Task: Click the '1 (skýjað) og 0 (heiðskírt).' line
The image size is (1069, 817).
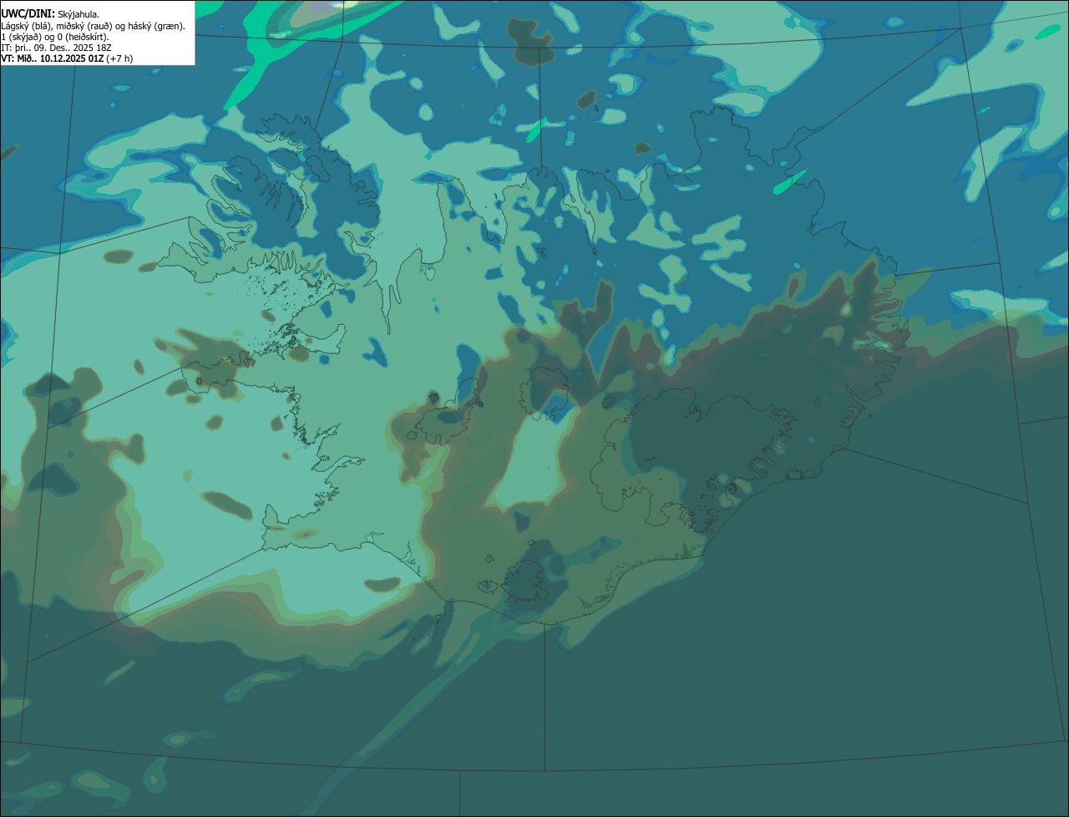Action: pos(55,37)
